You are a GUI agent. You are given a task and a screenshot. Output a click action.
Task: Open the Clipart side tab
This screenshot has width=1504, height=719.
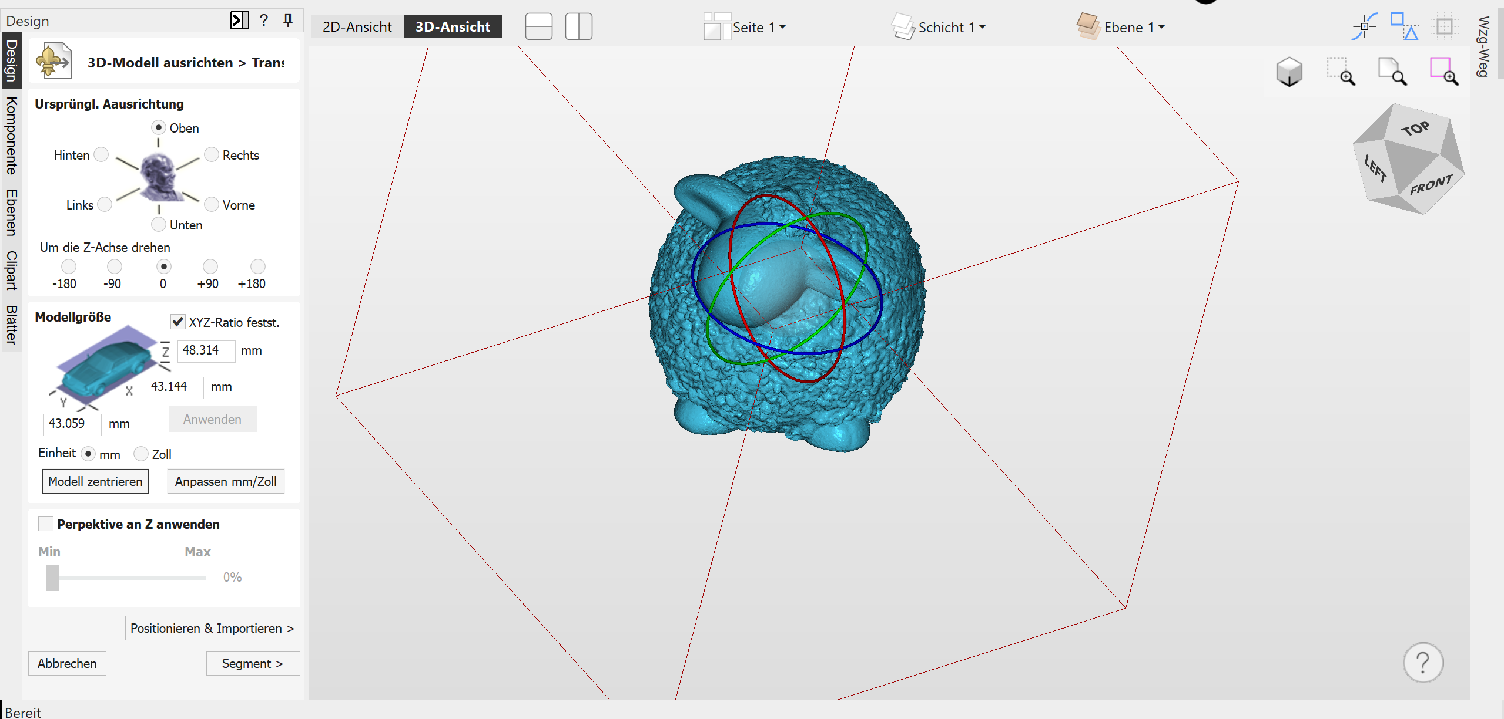pos(11,271)
